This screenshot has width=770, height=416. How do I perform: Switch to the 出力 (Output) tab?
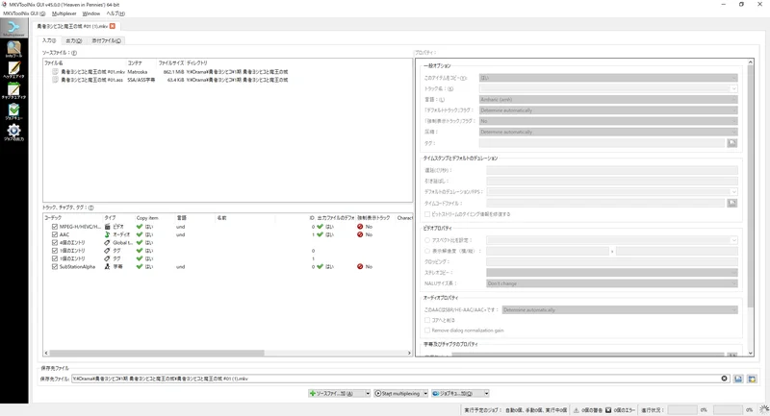pos(73,41)
